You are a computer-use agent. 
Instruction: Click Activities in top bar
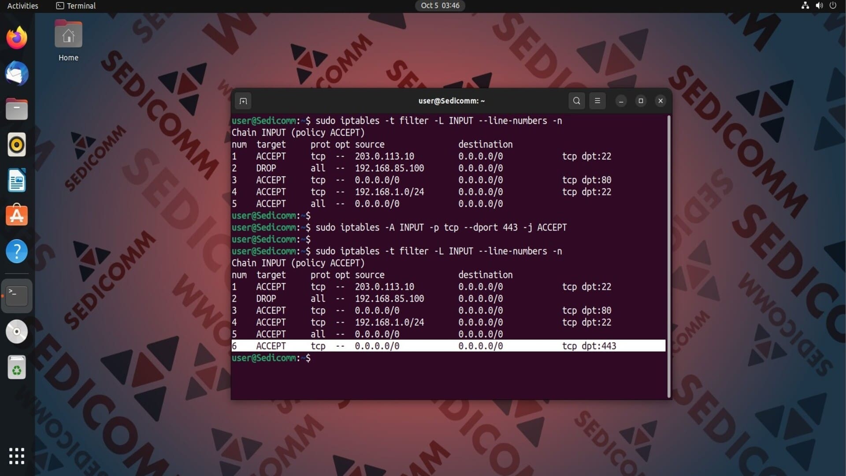click(x=23, y=6)
